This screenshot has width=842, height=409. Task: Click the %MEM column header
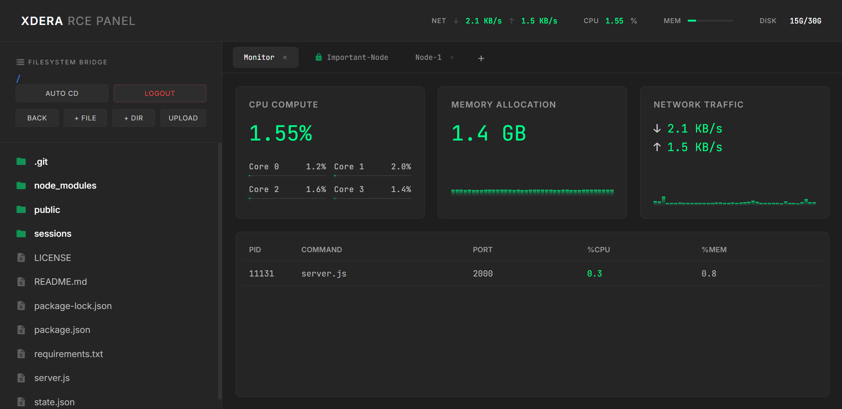tap(714, 250)
